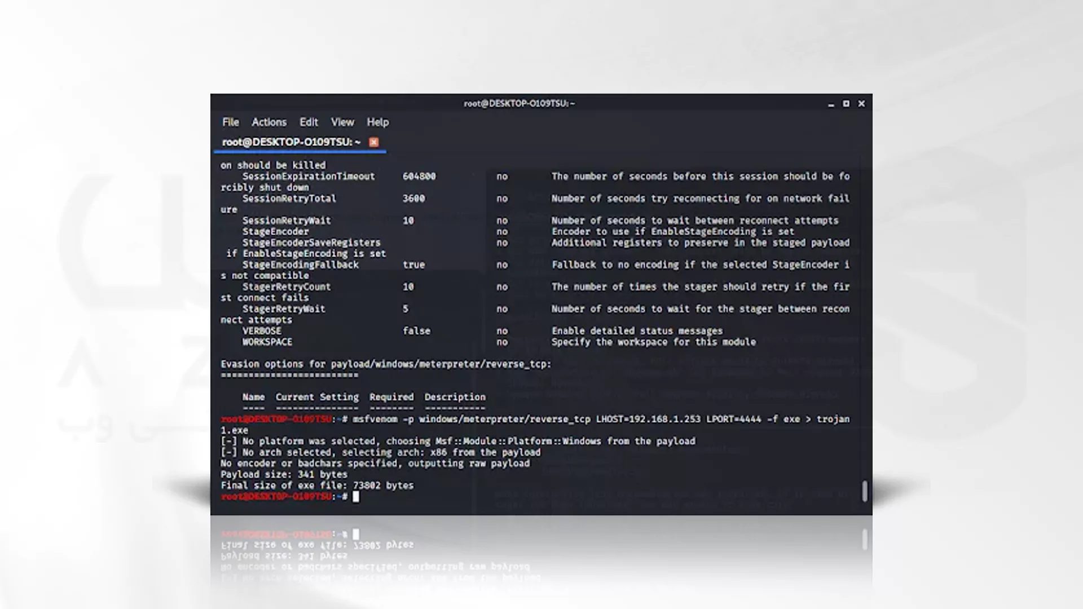Screen dimensions: 1083x609
Task: Click the terminal cursor at the prompt
Action: [356, 496]
